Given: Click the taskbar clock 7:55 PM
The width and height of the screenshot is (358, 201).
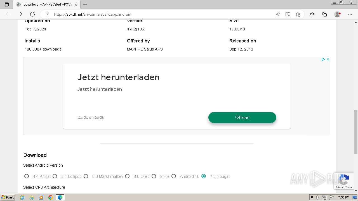Looking at the screenshot, I should coord(343,197).
